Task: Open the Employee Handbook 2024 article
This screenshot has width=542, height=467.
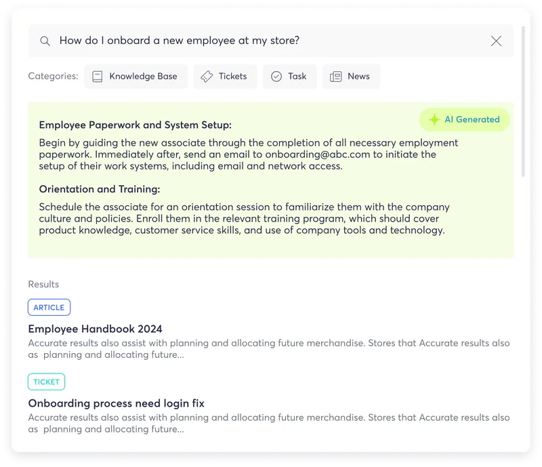Action: click(95, 329)
